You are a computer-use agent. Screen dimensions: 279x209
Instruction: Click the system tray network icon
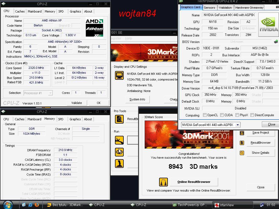pos(262,205)
